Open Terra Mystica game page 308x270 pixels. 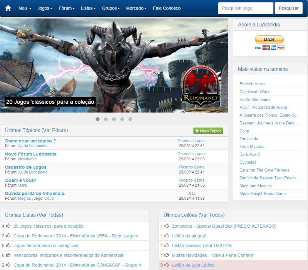252,147
